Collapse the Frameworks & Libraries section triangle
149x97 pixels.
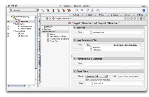75,59
